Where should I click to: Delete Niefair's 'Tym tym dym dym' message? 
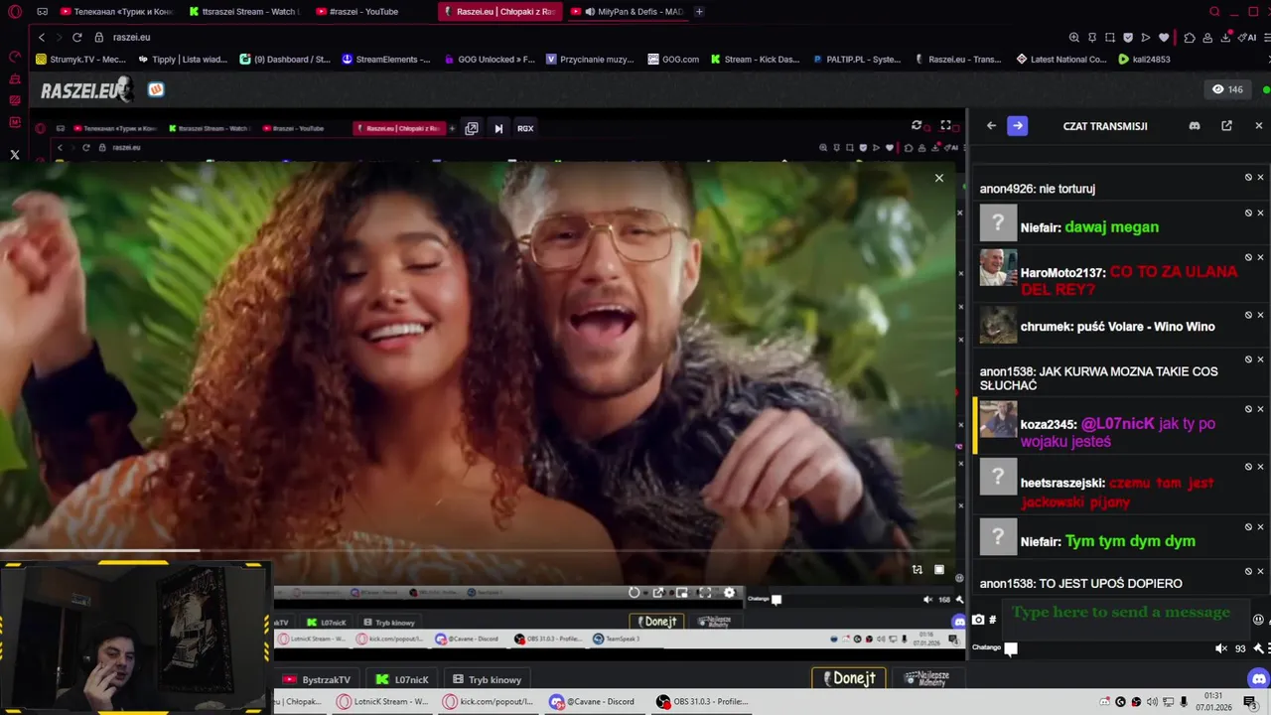[1260, 527]
